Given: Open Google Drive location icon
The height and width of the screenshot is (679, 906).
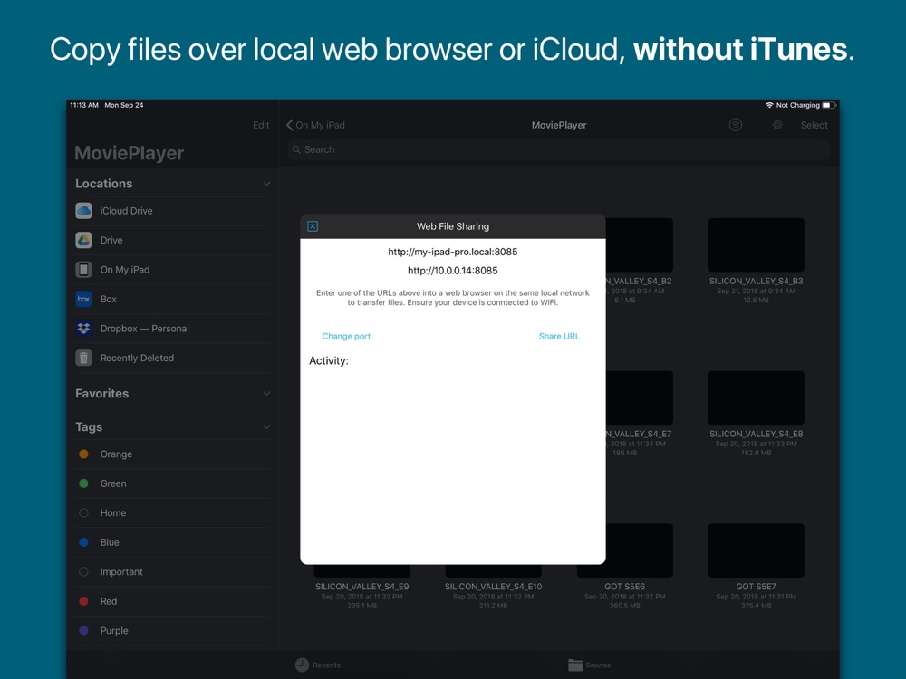Looking at the screenshot, I should [83, 240].
